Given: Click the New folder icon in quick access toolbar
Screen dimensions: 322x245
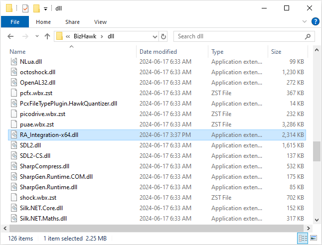Looking at the screenshot, I should click(x=36, y=8).
